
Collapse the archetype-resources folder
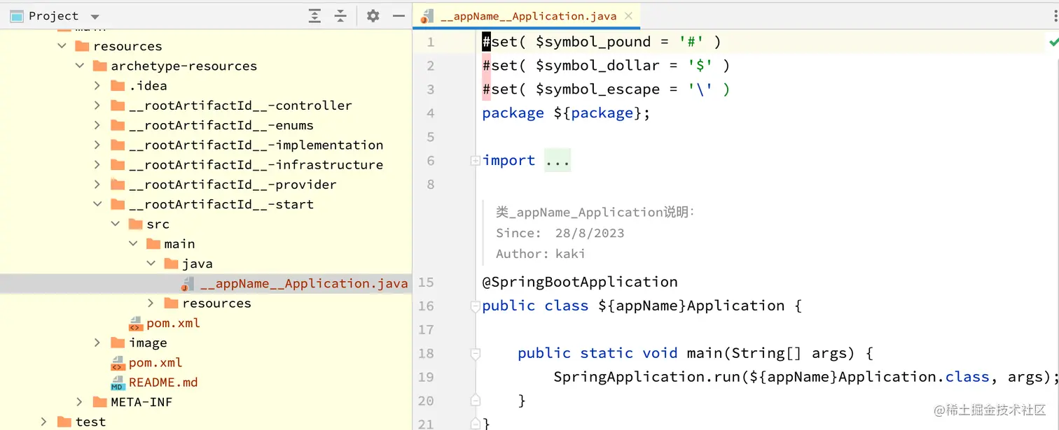80,66
